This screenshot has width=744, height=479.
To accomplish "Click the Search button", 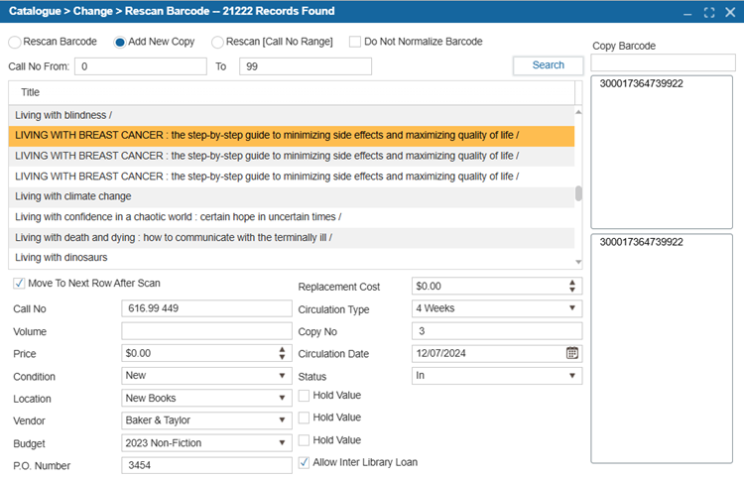I will (x=548, y=65).
